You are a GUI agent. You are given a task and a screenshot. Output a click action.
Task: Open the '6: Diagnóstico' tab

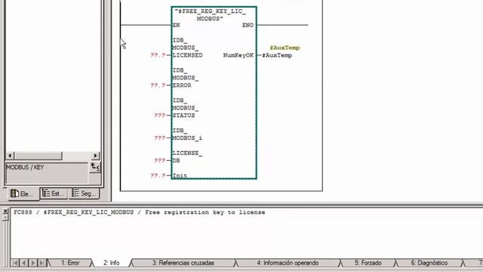[x=429, y=263]
